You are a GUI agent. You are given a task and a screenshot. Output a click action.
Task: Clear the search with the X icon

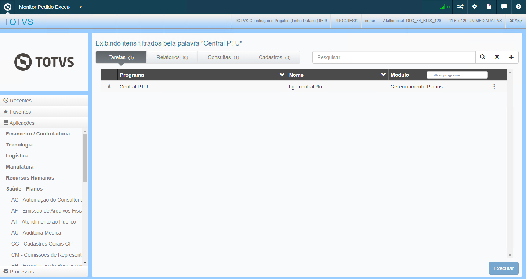coord(497,57)
